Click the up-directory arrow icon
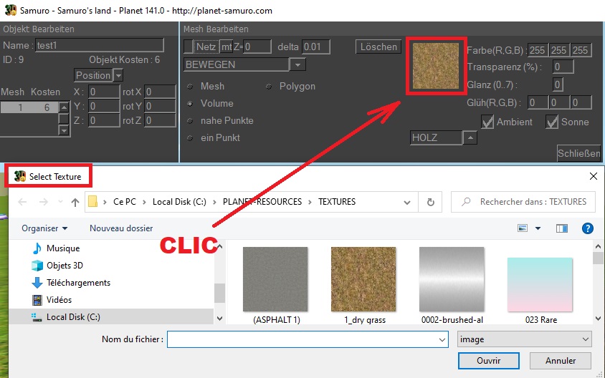605x378 pixels. (x=75, y=202)
